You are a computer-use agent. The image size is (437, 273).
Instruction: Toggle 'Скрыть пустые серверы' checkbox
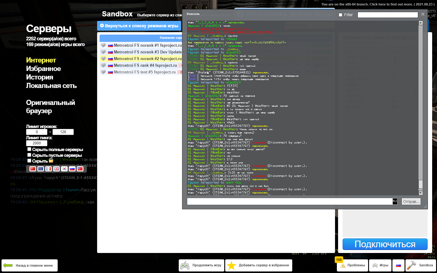click(29, 155)
